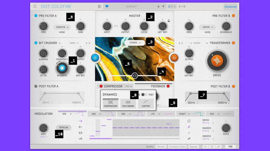Toggle the Dynamics Pre/Post switch
The height and width of the screenshot is (151, 270).
point(144,94)
